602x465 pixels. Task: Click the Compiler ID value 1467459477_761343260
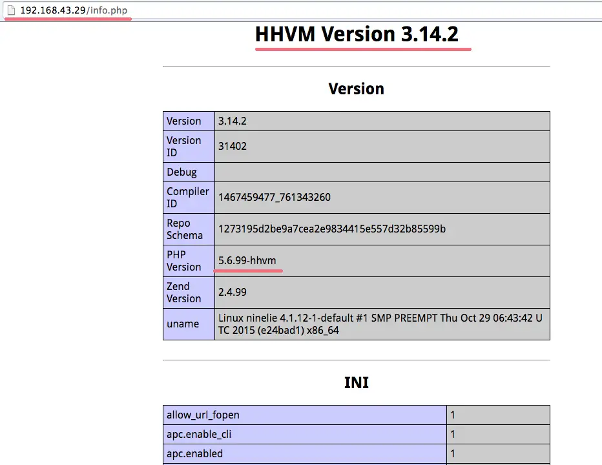click(x=274, y=198)
